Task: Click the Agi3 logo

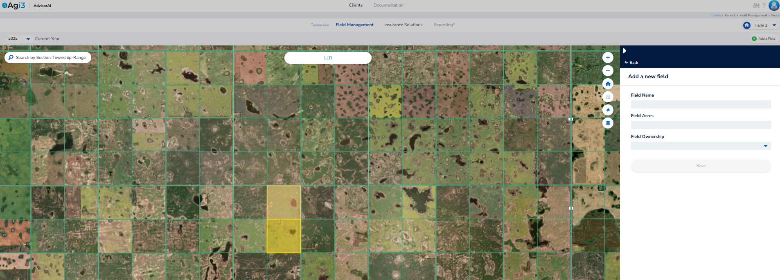Action: pyautogui.click(x=14, y=5)
